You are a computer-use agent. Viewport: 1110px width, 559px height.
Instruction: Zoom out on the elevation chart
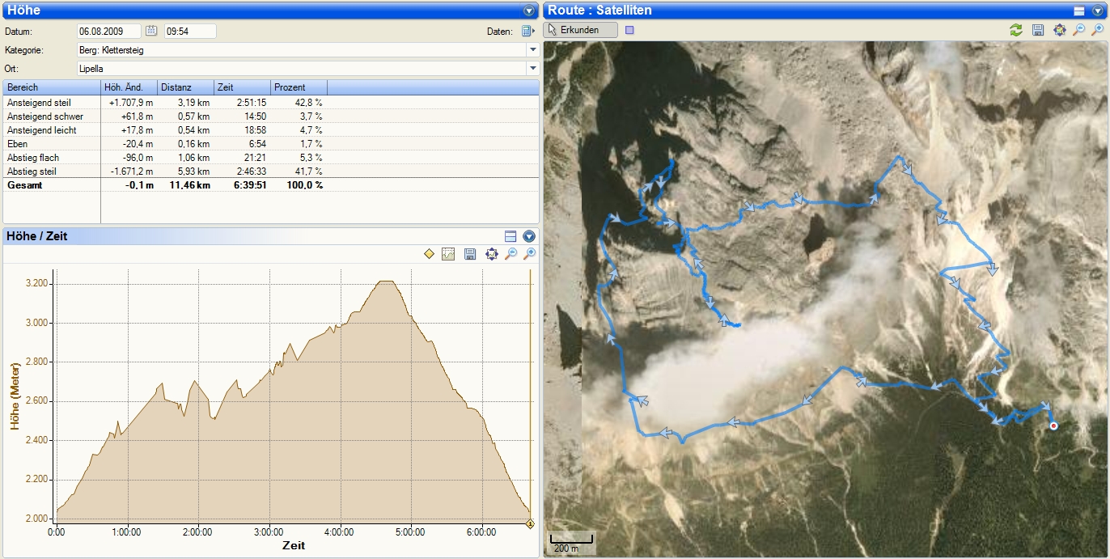[x=511, y=254]
